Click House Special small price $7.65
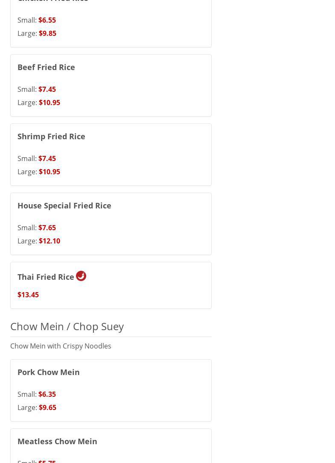 click(x=47, y=228)
